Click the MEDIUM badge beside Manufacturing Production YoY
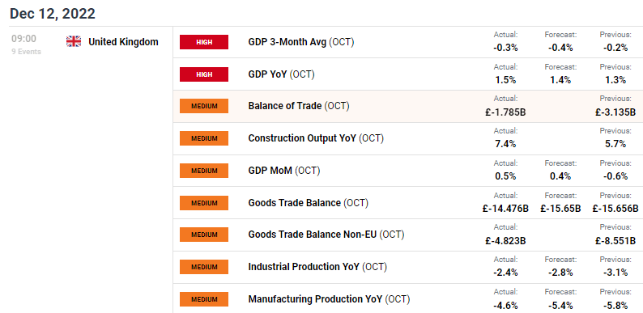 click(204, 299)
